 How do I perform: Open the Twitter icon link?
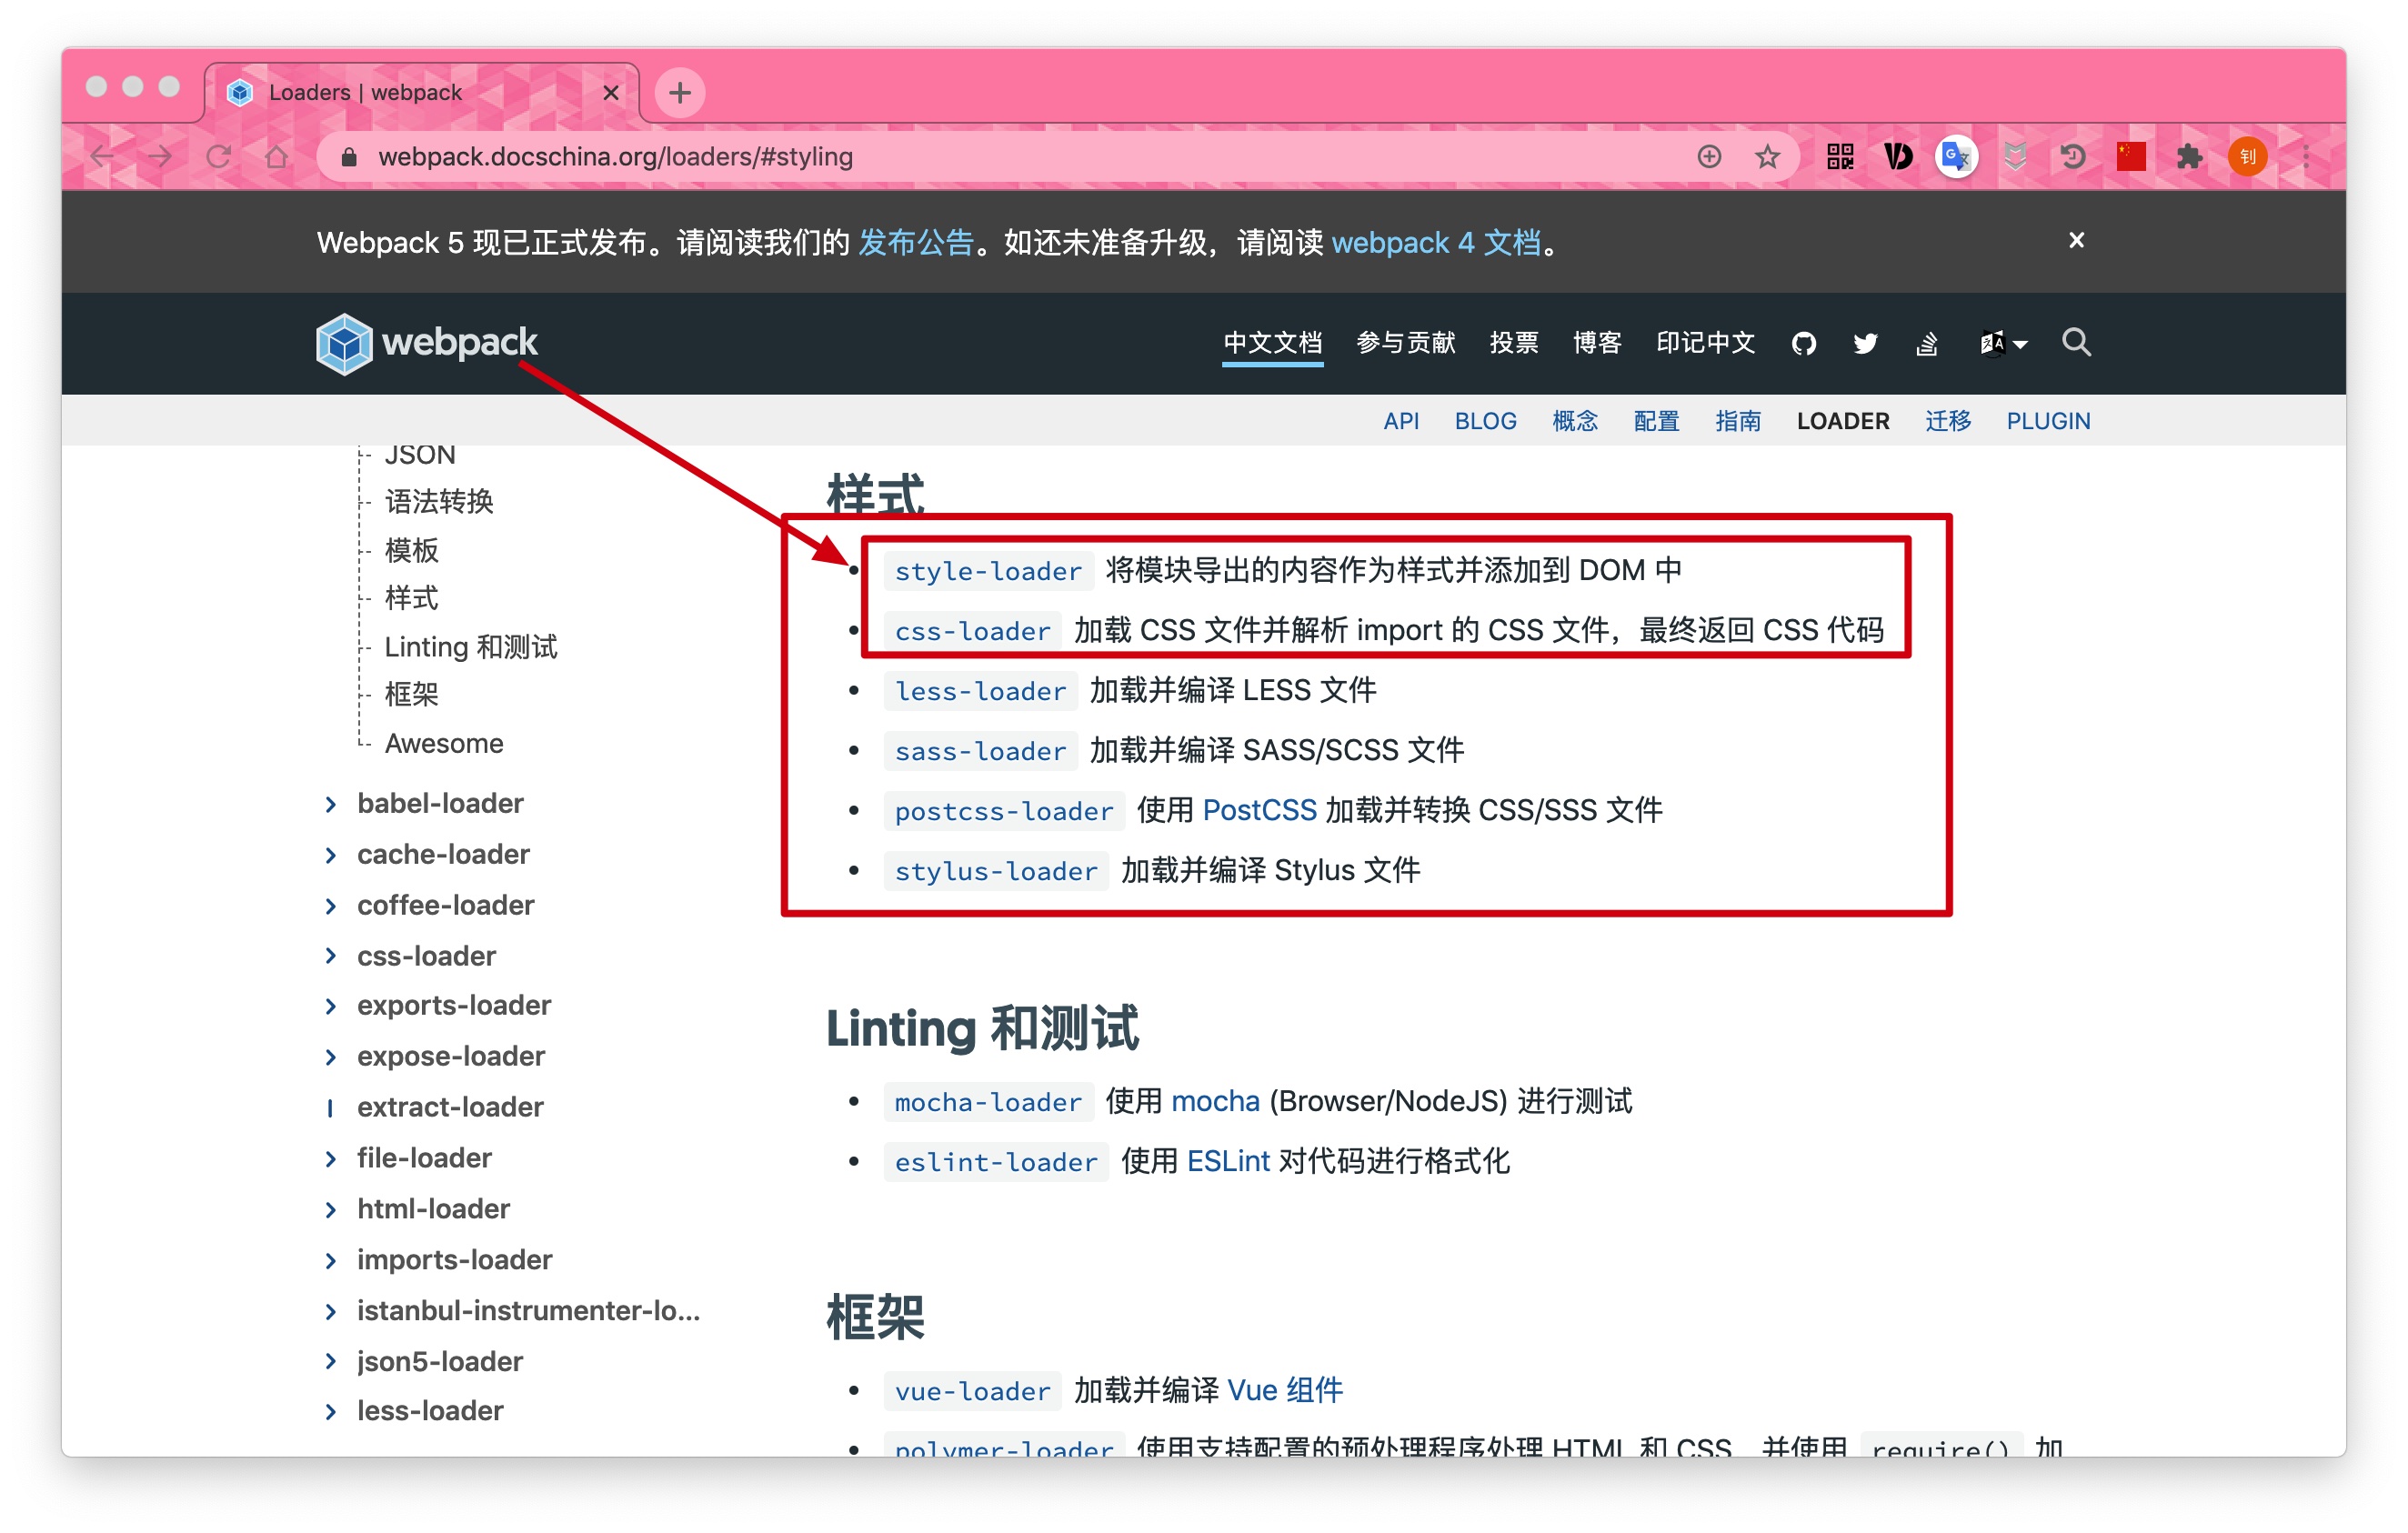[1864, 343]
